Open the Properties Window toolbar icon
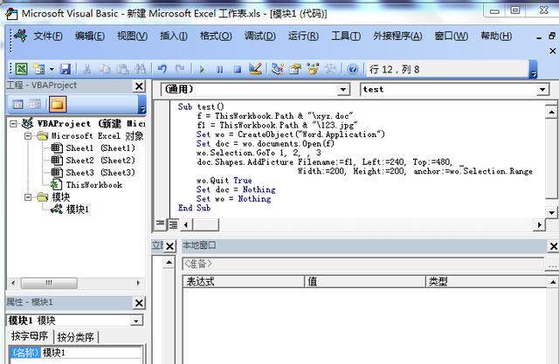The height and width of the screenshot is (364, 559). tap(295, 68)
